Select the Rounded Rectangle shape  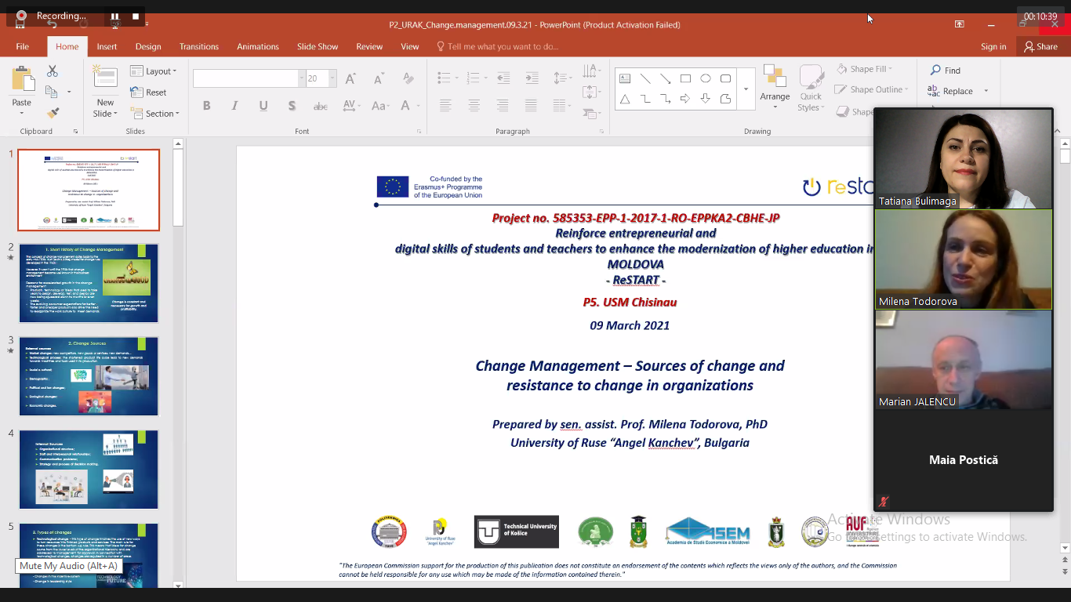(x=726, y=78)
